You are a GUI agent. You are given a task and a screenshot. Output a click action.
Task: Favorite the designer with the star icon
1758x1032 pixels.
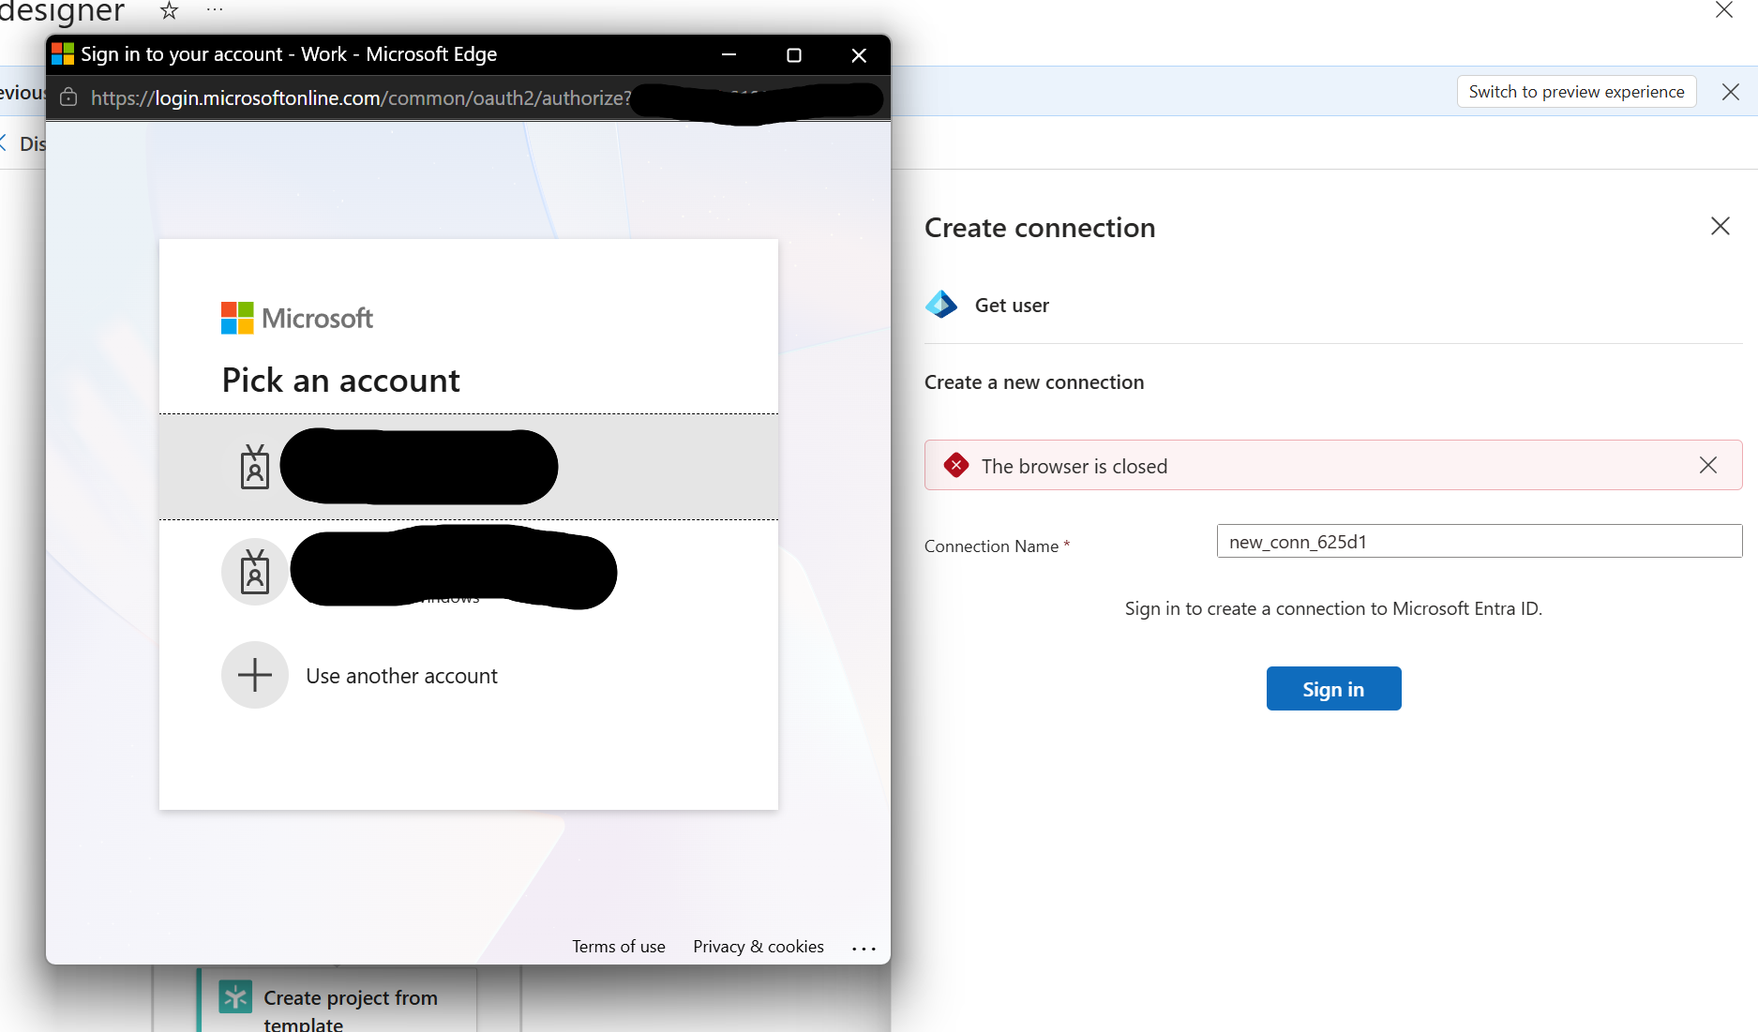[x=169, y=10]
